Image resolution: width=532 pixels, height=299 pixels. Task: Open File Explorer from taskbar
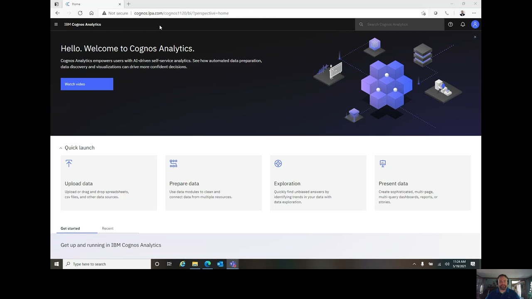[x=195, y=264]
